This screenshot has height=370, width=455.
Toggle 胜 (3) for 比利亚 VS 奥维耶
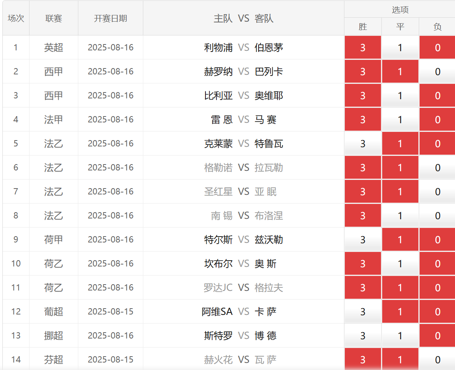[363, 96]
